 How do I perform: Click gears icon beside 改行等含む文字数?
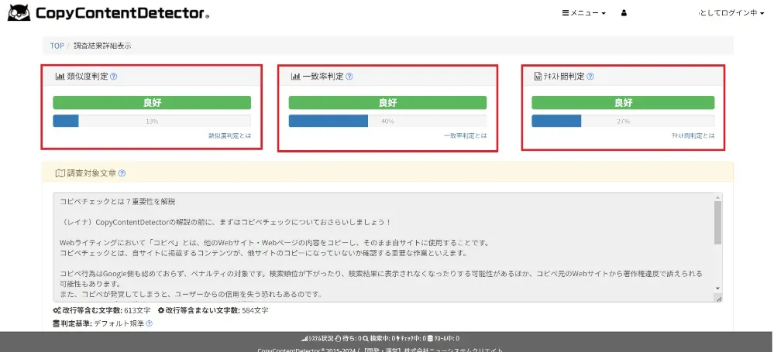click(x=57, y=310)
